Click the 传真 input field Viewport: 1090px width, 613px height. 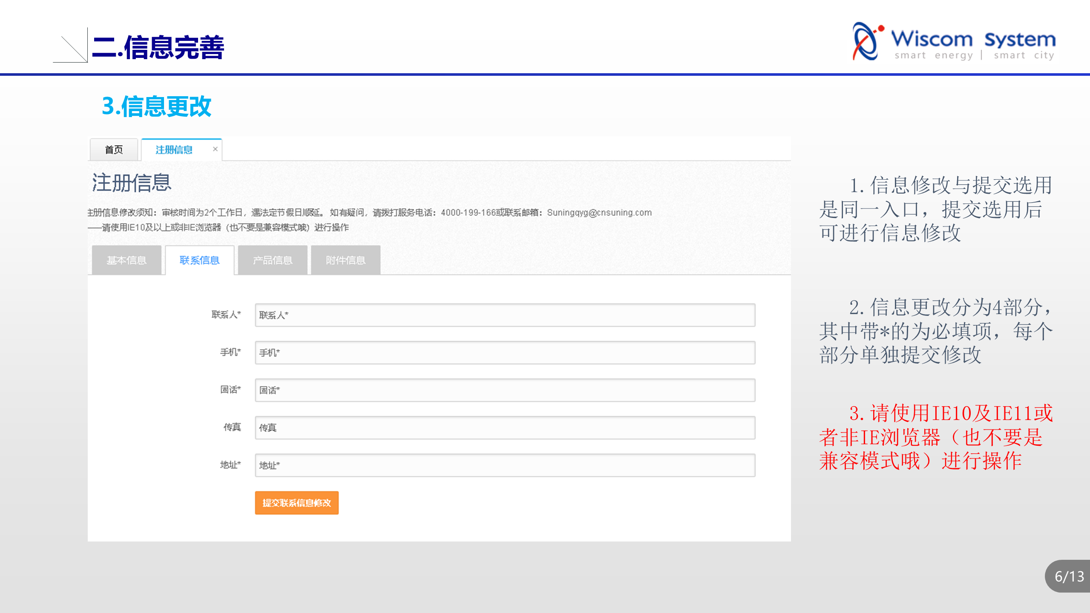(x=505, y=427)
